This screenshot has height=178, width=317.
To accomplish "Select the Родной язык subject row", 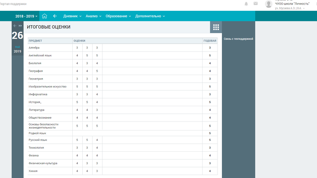I will click(x=122, y=133).
